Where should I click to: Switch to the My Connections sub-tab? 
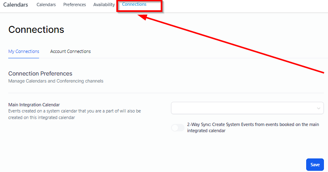[x=24, y=51]
